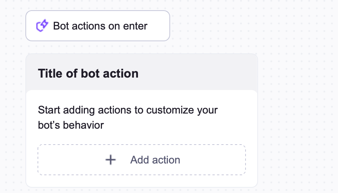Image resolution: width=338 pixels, height=193 pixels.
Task: Select the "Bot actions on enter" chip
Action: 97,26
